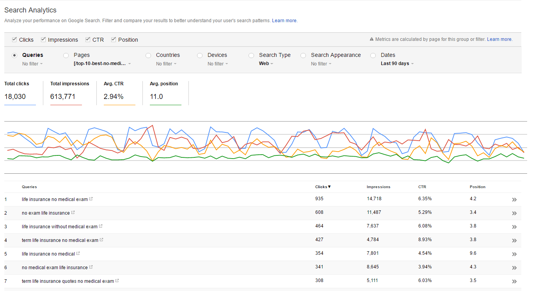This screenshot has height=291, width=533.
Task: Select the Devices radio button
Action: (200, 55)
